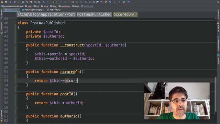Click line number 44 in the gutter
Screen dimensions: 220x124
pyautogui.click(x=6, y=41)
